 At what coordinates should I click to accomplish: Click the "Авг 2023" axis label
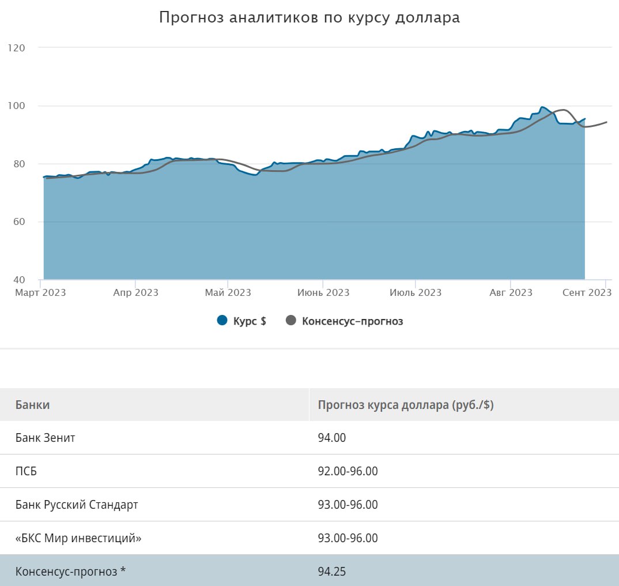511,293
